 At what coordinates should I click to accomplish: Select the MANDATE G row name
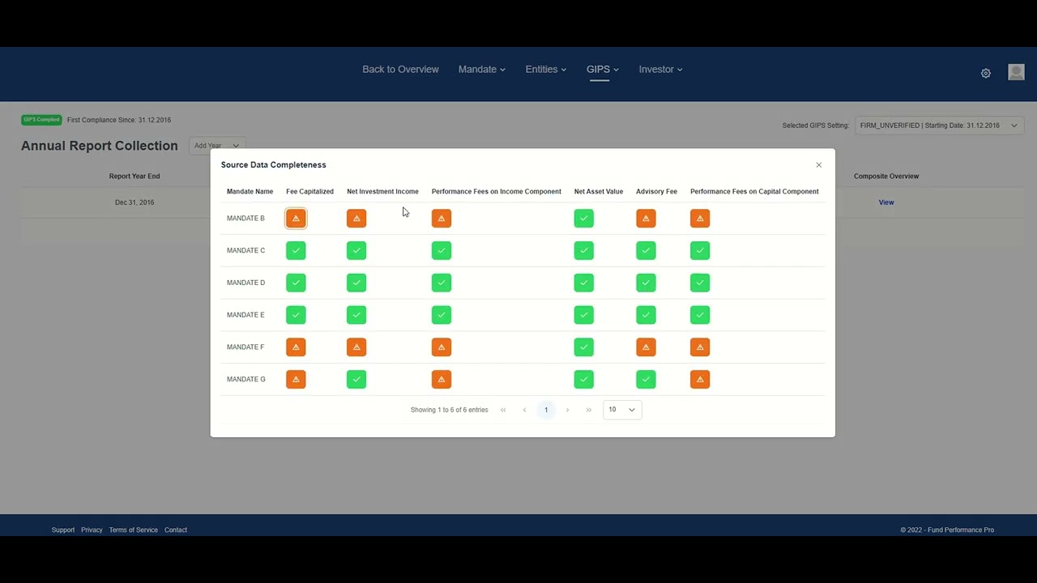click(x=245, y=379)
